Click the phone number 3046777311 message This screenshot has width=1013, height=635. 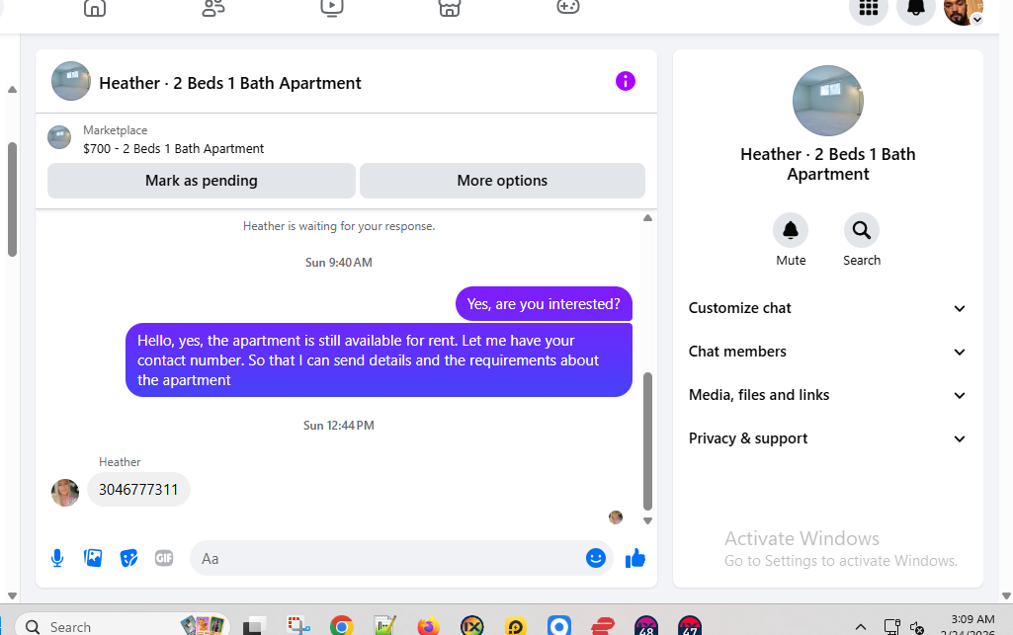(138, 490)
